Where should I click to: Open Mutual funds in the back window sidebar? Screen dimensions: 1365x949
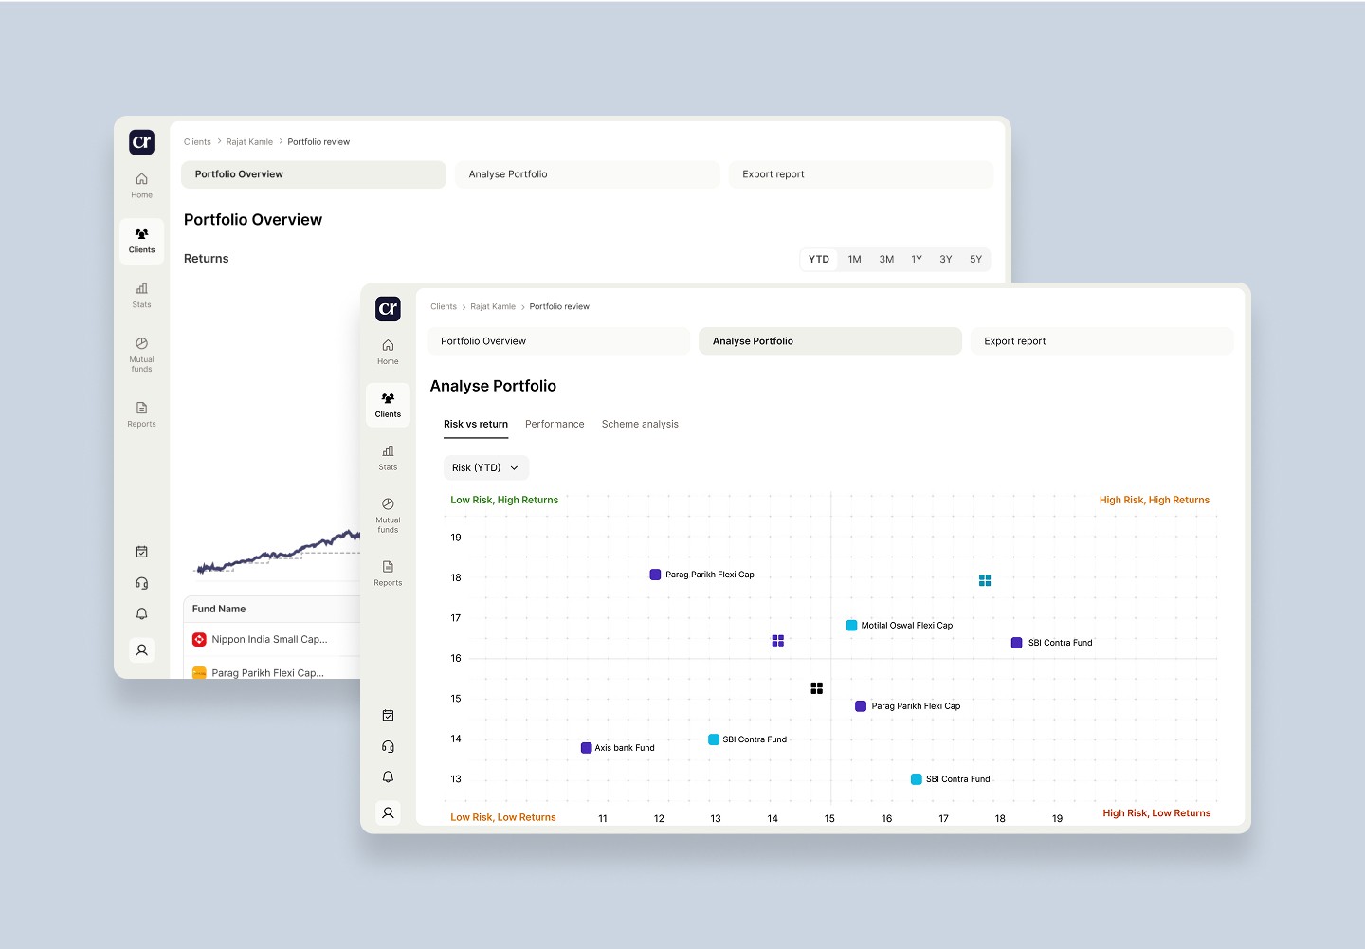tap(141, 355)
